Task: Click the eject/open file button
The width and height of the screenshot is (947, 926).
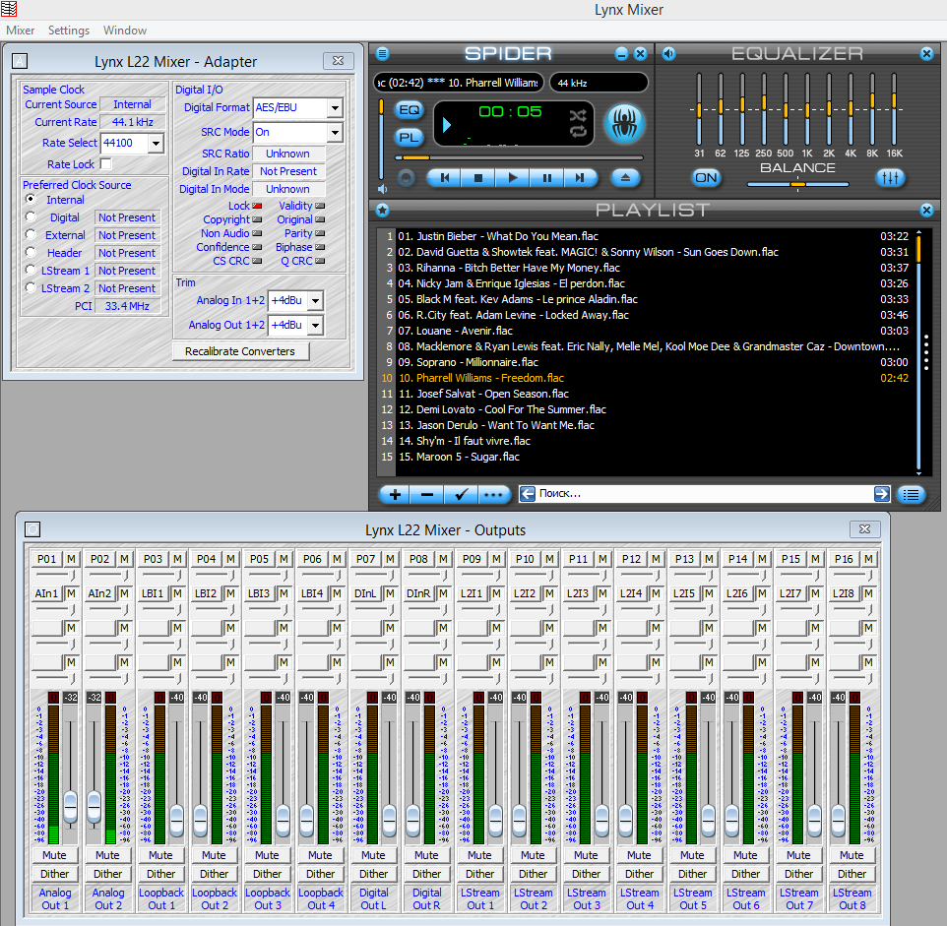Action: click(625, 178)
